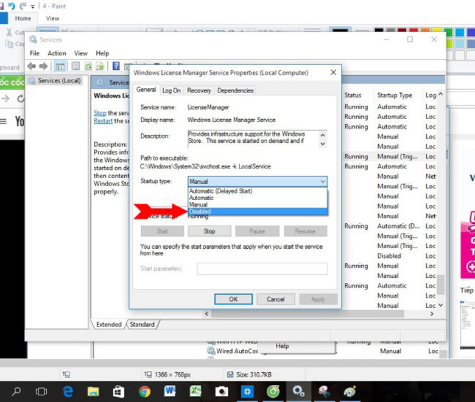This screenshot has height=402, width=475.
Task: Choose Automatic (Delayed Start) startup option
Action: pyautogui.click(x=258, y=191)
